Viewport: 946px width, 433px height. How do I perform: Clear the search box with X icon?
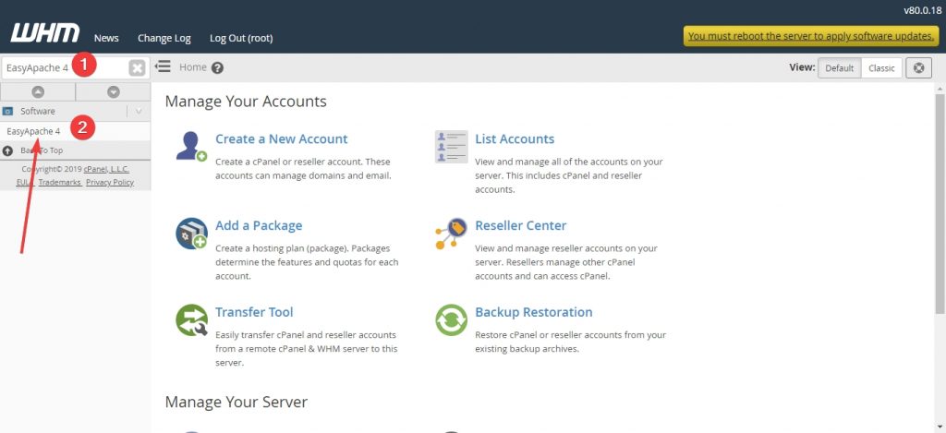pyautogui.click(x=137, y=68)
